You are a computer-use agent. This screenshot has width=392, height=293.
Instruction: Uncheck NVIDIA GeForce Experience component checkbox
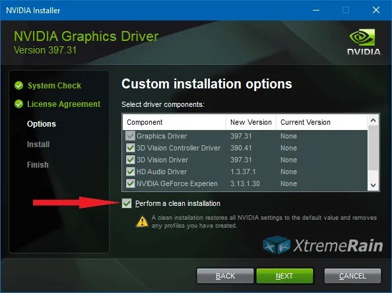(130, 183)
